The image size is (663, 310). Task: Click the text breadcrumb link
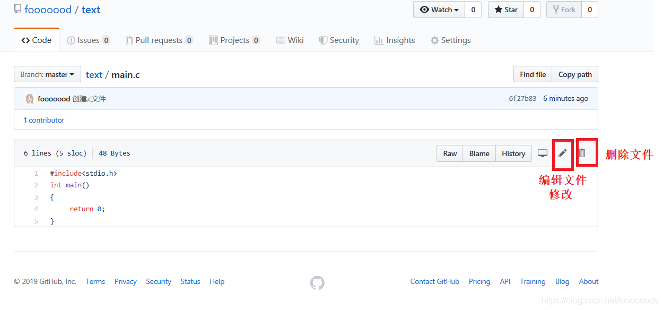click(94, 75)
